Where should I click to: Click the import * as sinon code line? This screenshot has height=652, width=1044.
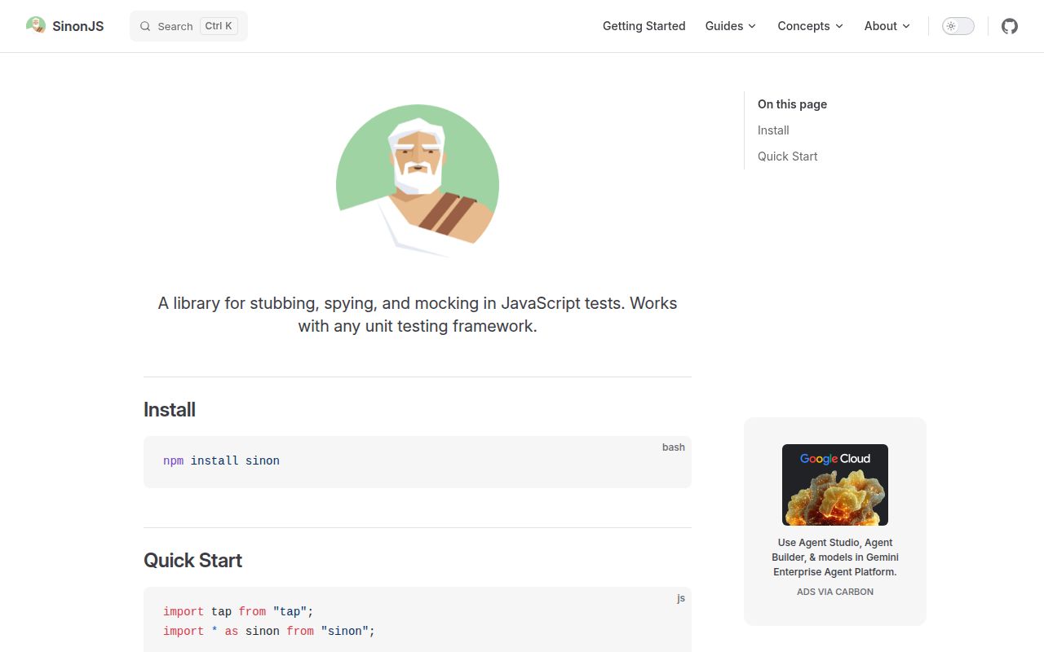point(269,631)
